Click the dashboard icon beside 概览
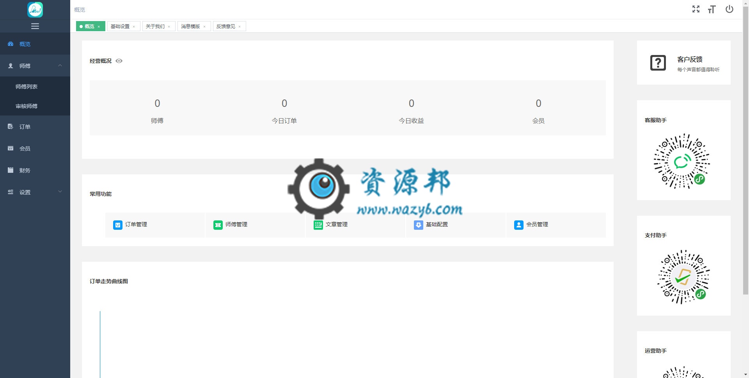The height and width of the screenshot is (378, 749). (x=11, y=44)
